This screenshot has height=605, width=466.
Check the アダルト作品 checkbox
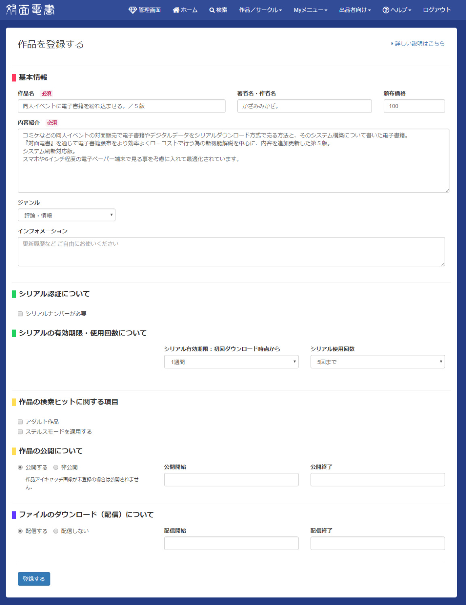coord(20,422)
